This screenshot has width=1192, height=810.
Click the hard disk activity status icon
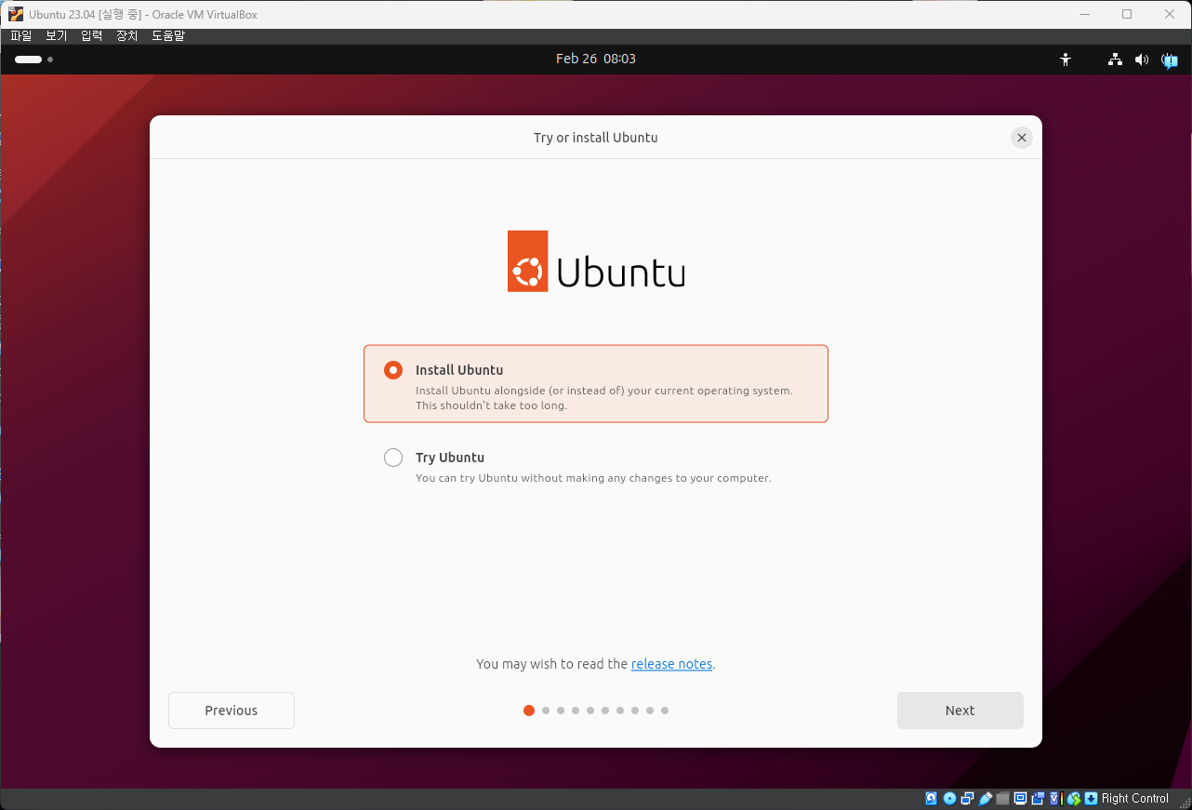point(931,798)
